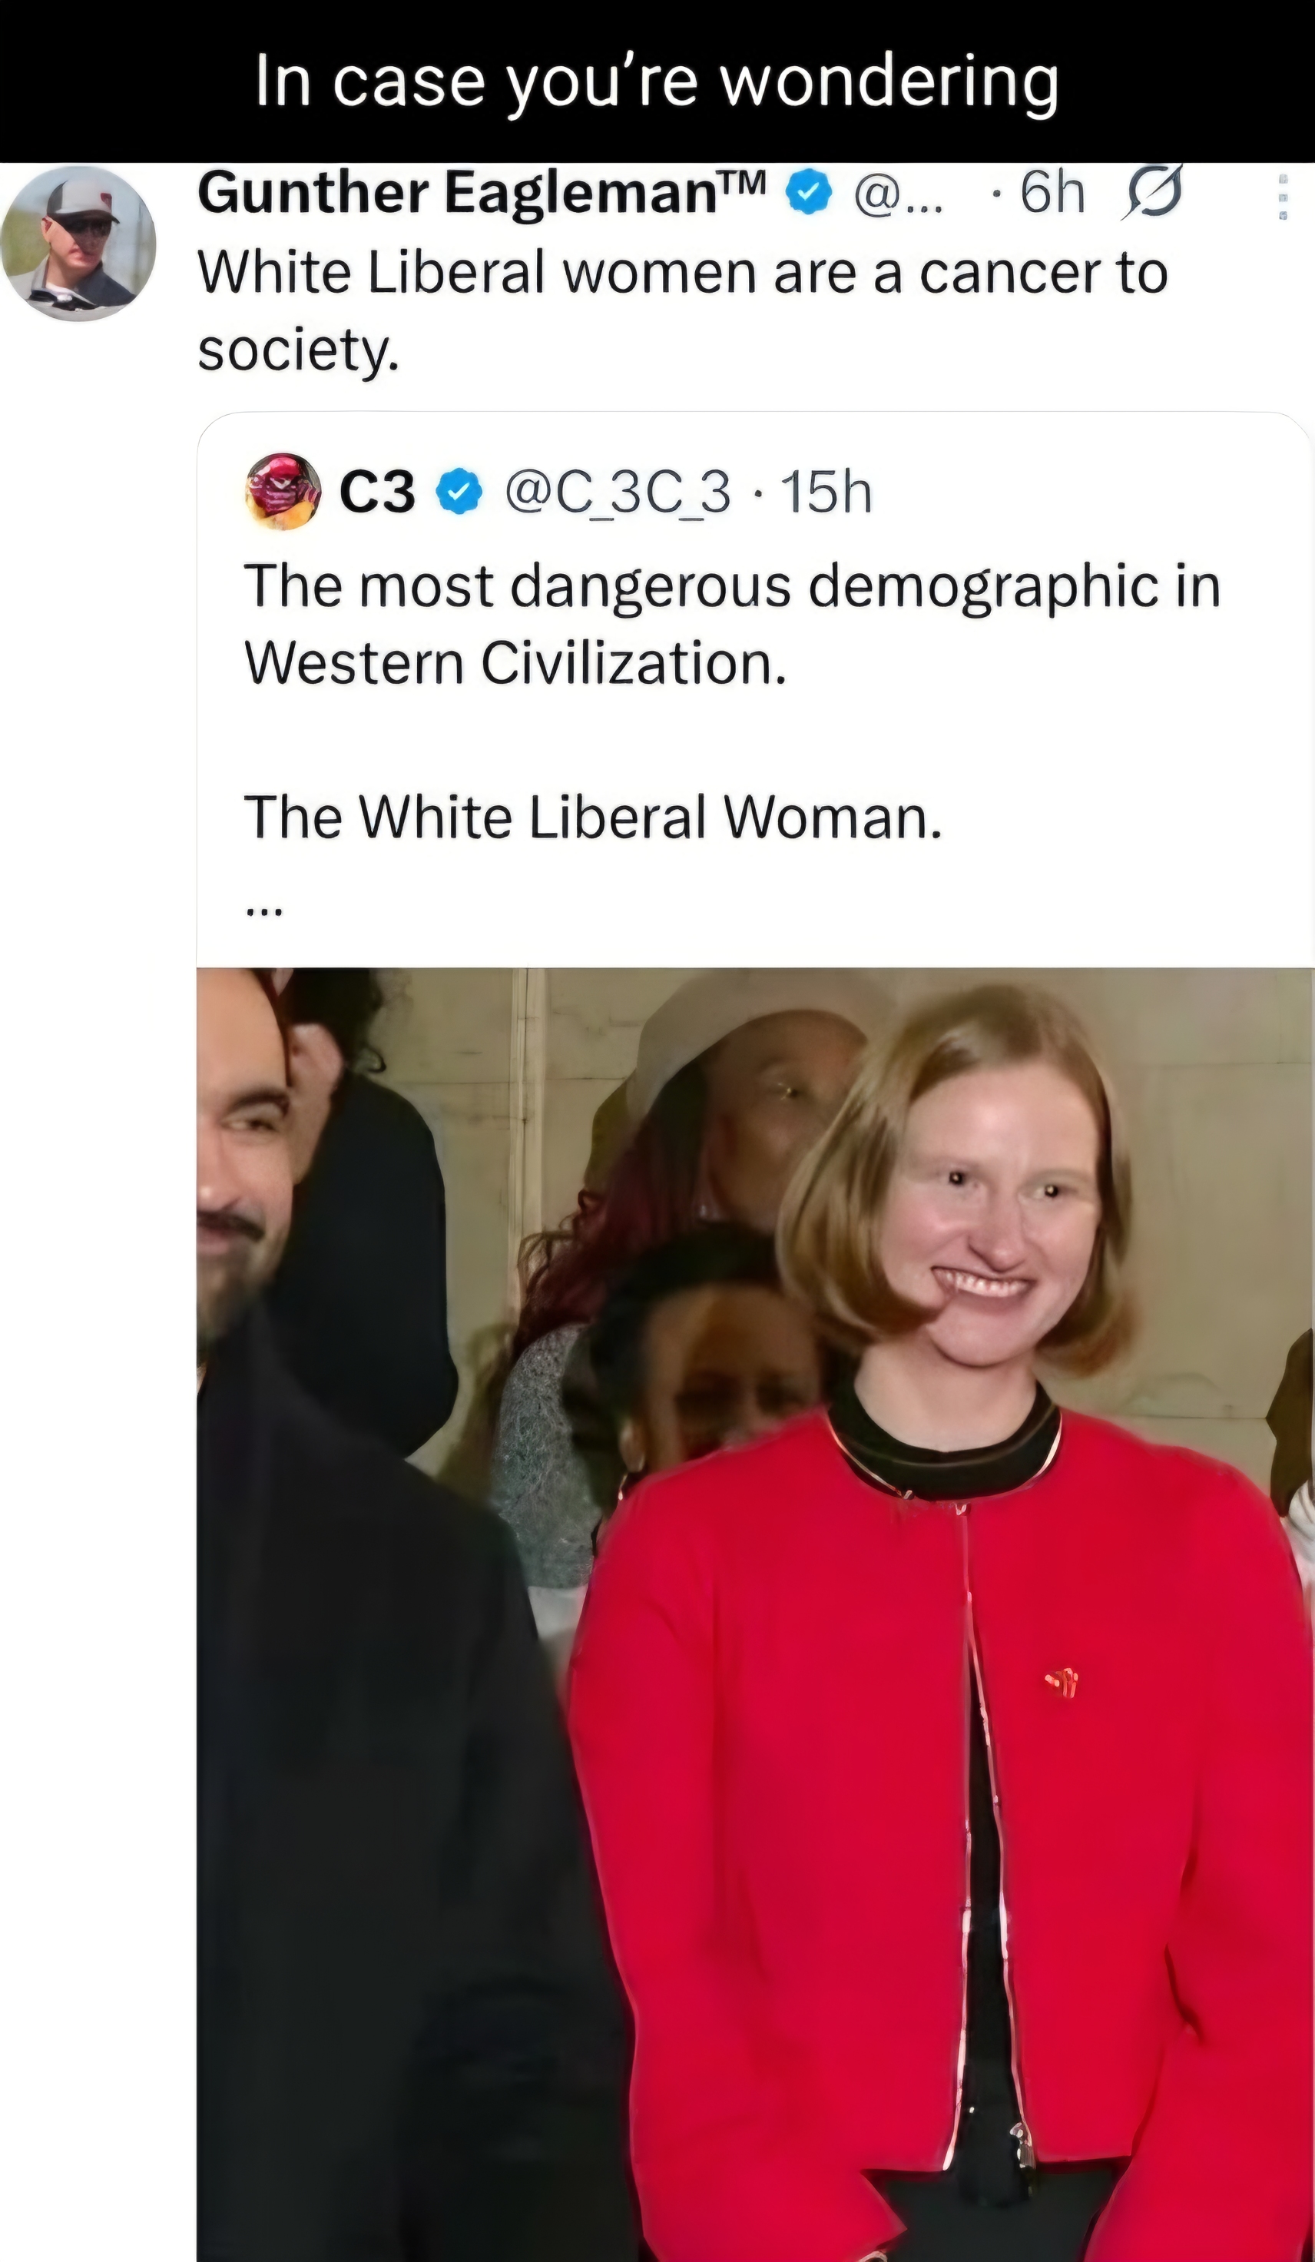The width and height of the screenshot is (1315, 2262).
Task: Tap the slashed-circle Grok icon
Action: click(x=1152, y=191)
